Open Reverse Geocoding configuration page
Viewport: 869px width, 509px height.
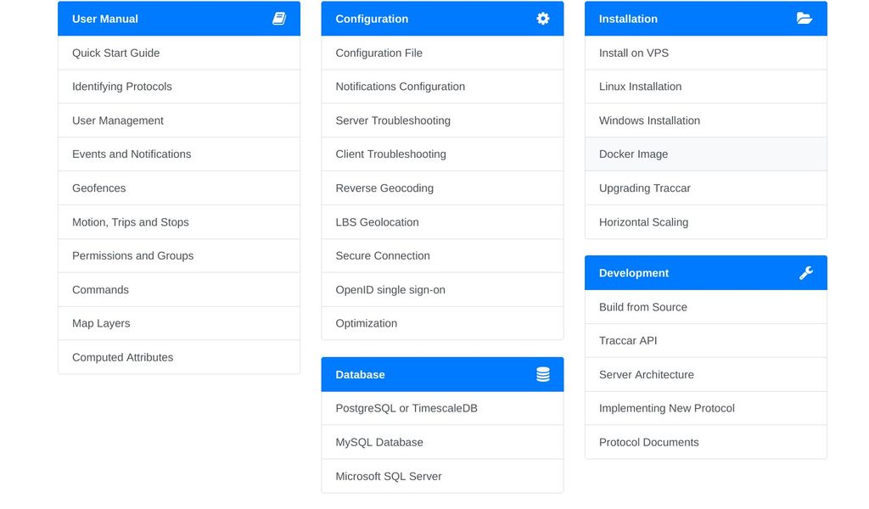(384, 188)
